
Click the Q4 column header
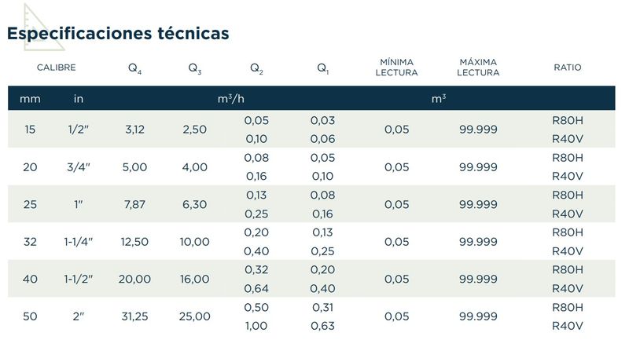point(135,68)
